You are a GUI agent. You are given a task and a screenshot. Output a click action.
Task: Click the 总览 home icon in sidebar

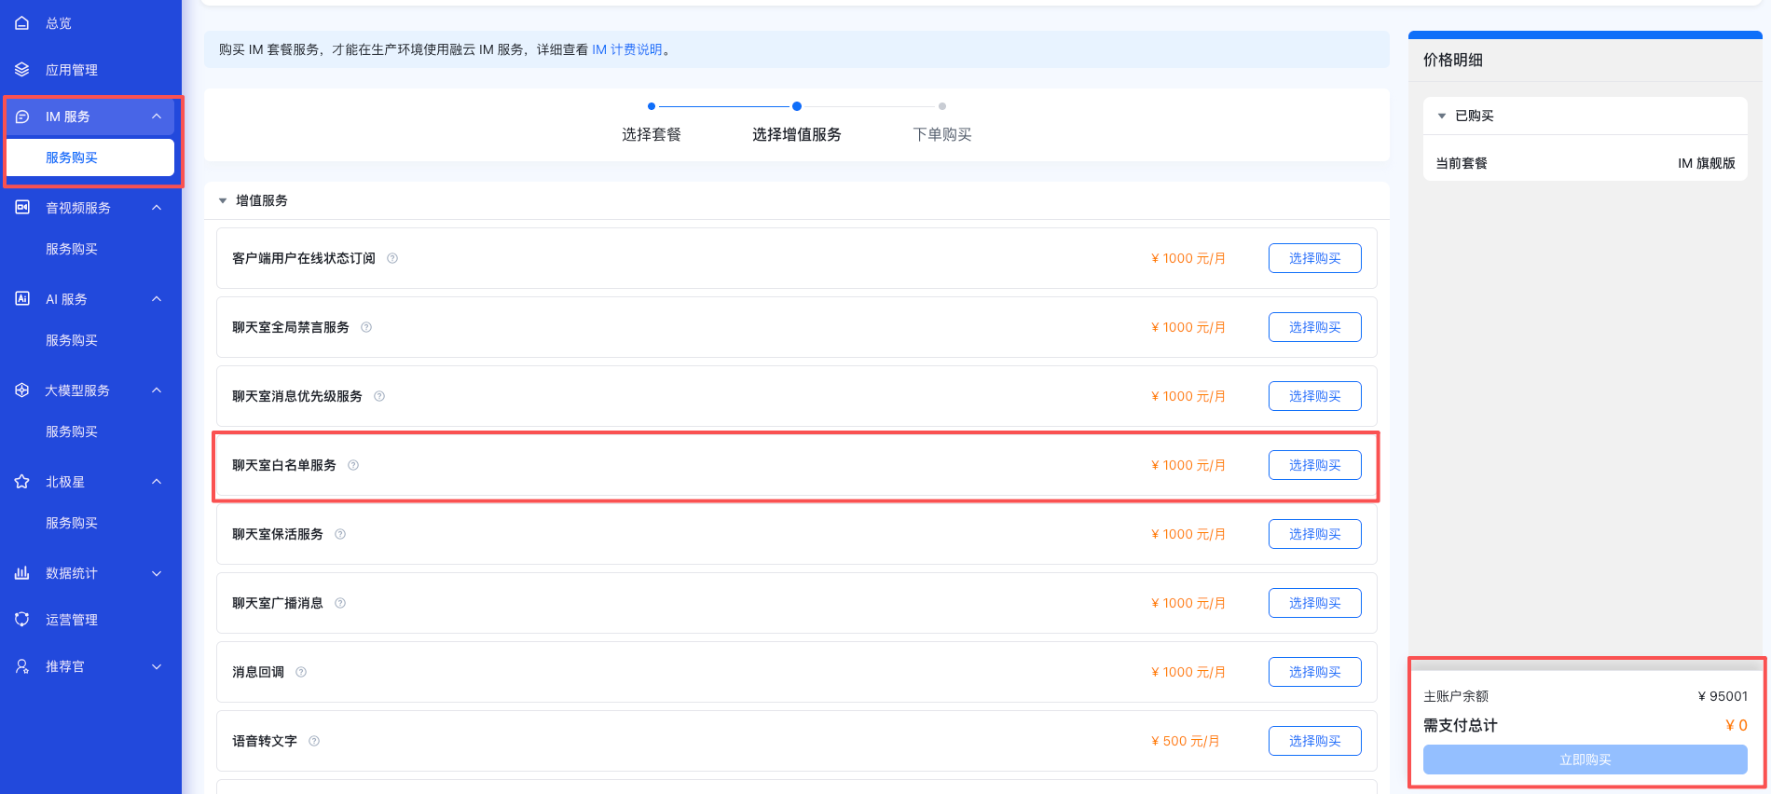pos(22,23)
